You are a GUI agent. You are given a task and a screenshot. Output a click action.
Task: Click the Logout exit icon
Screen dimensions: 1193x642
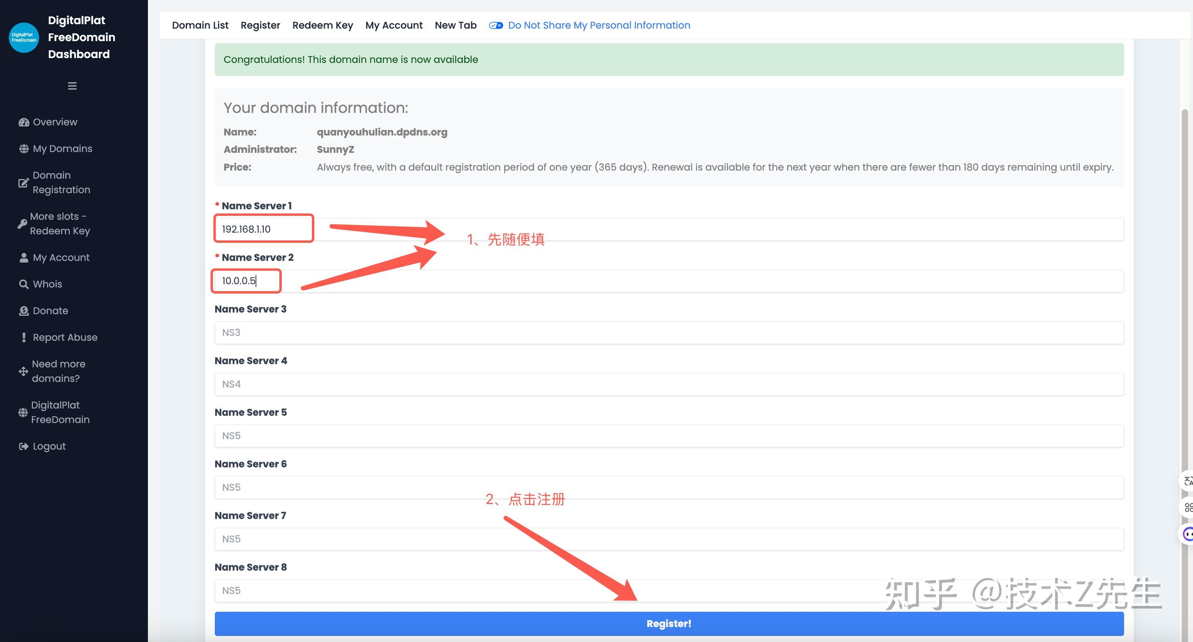(24, 446)
